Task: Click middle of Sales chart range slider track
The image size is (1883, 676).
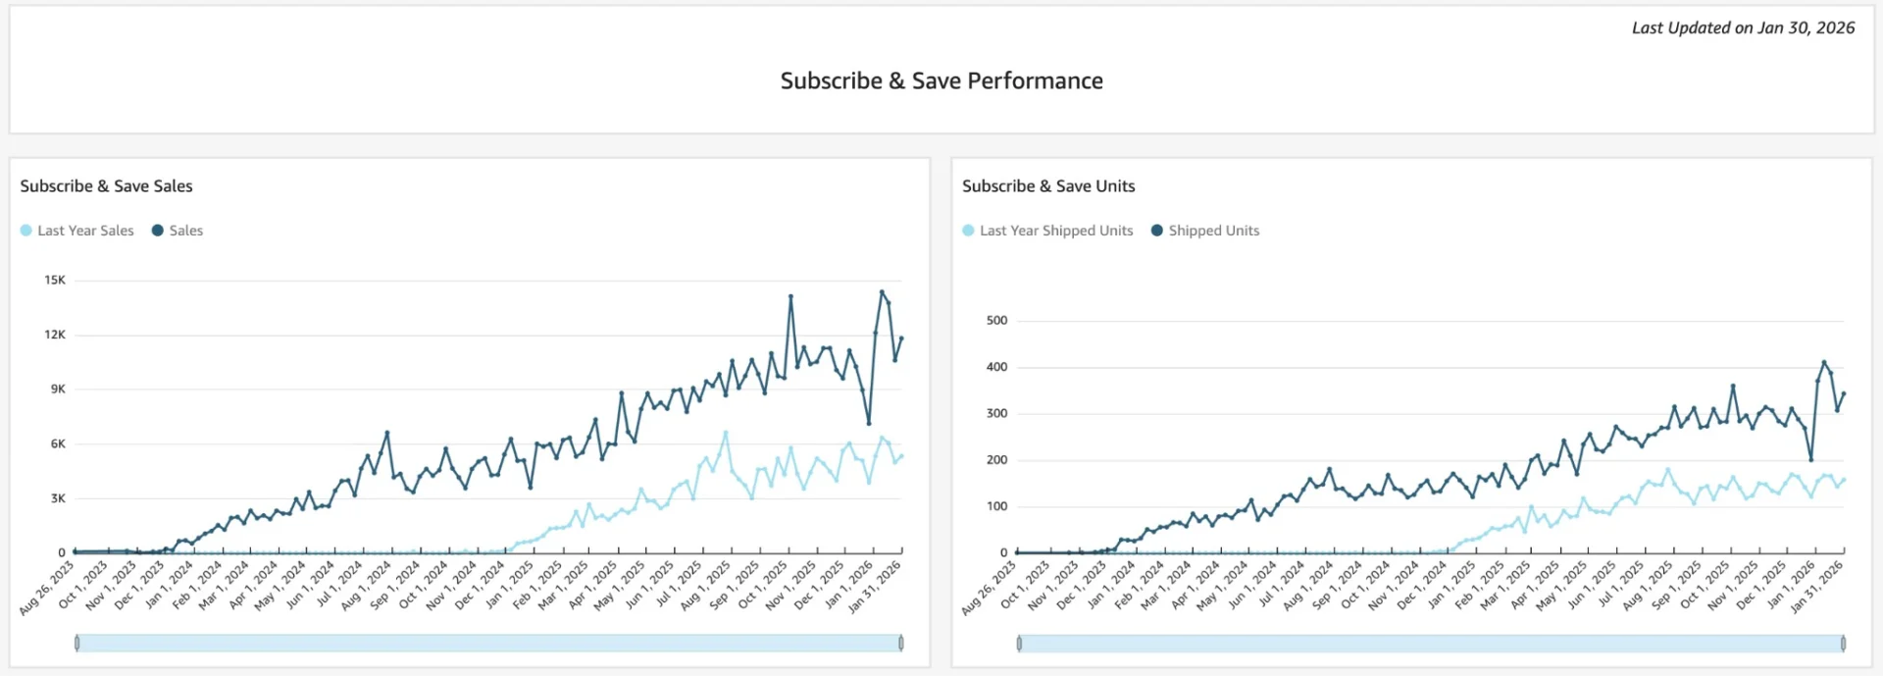Action: tap(489, 644)
